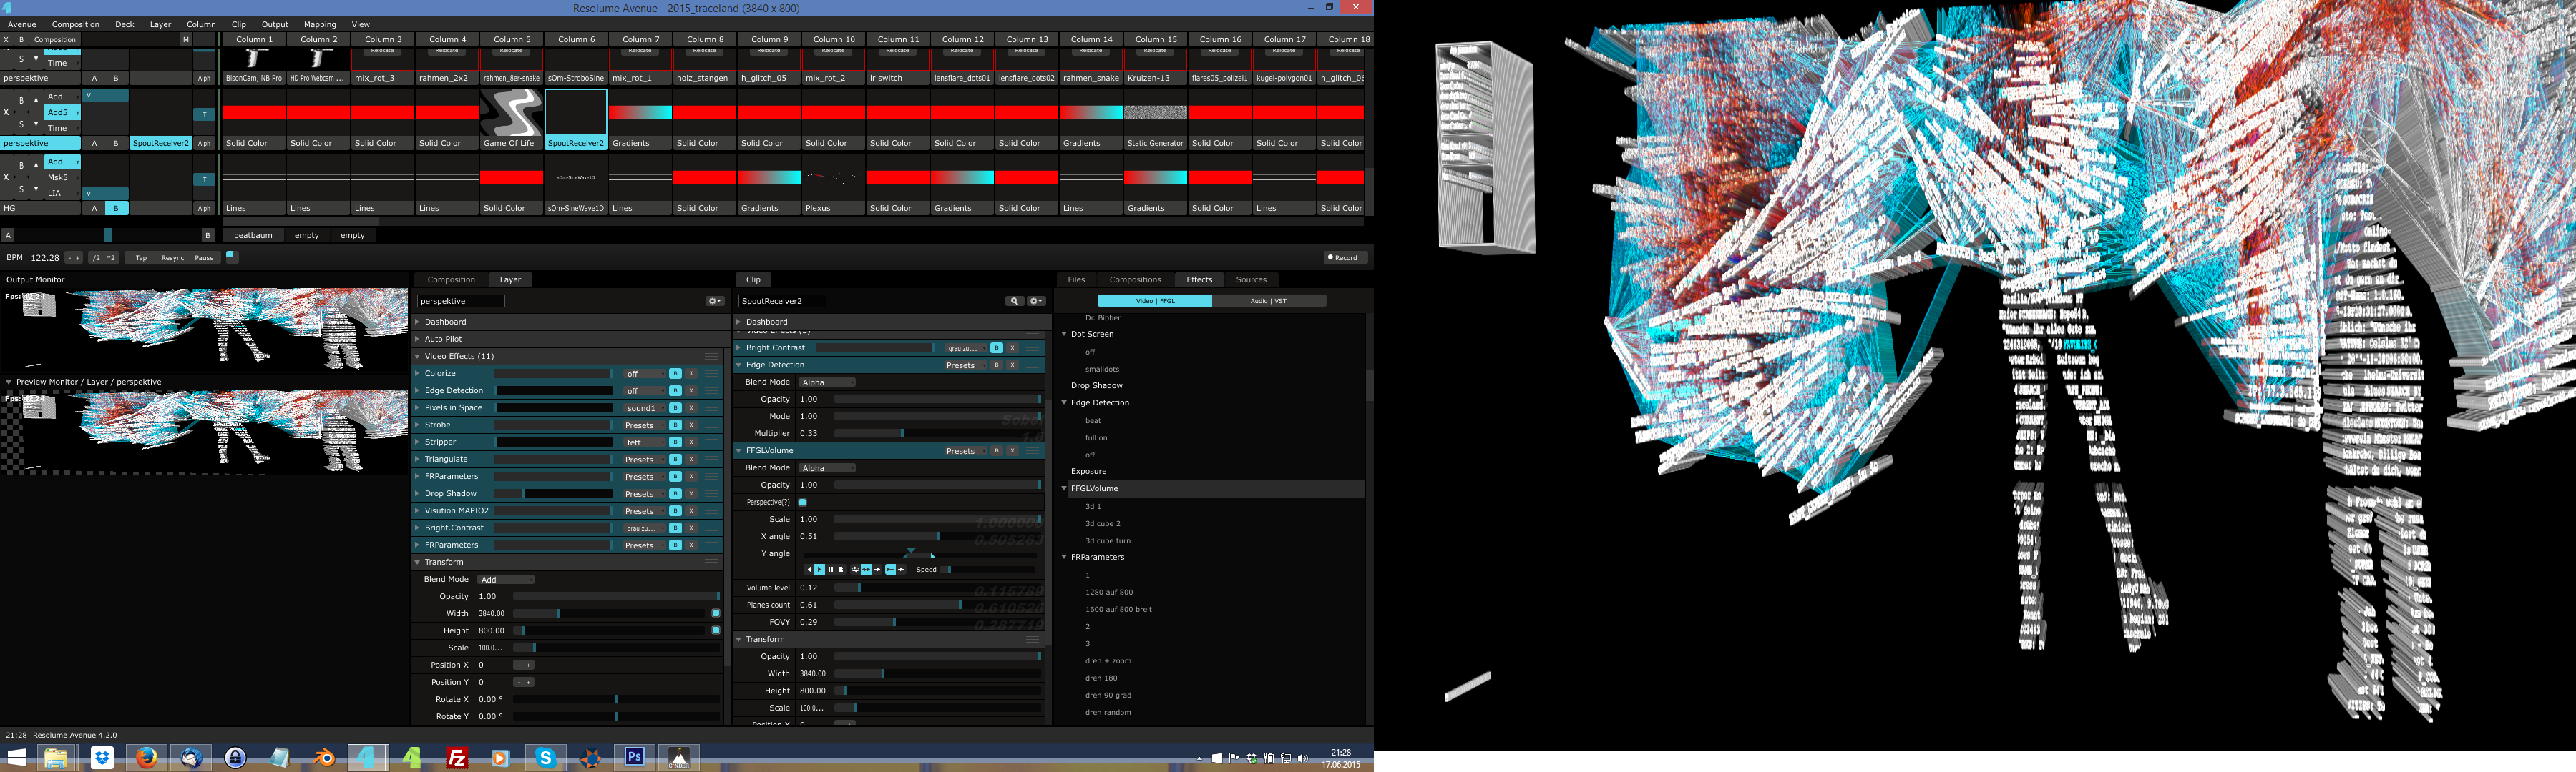Pause the Y angle parameter animation

[830, 569]
